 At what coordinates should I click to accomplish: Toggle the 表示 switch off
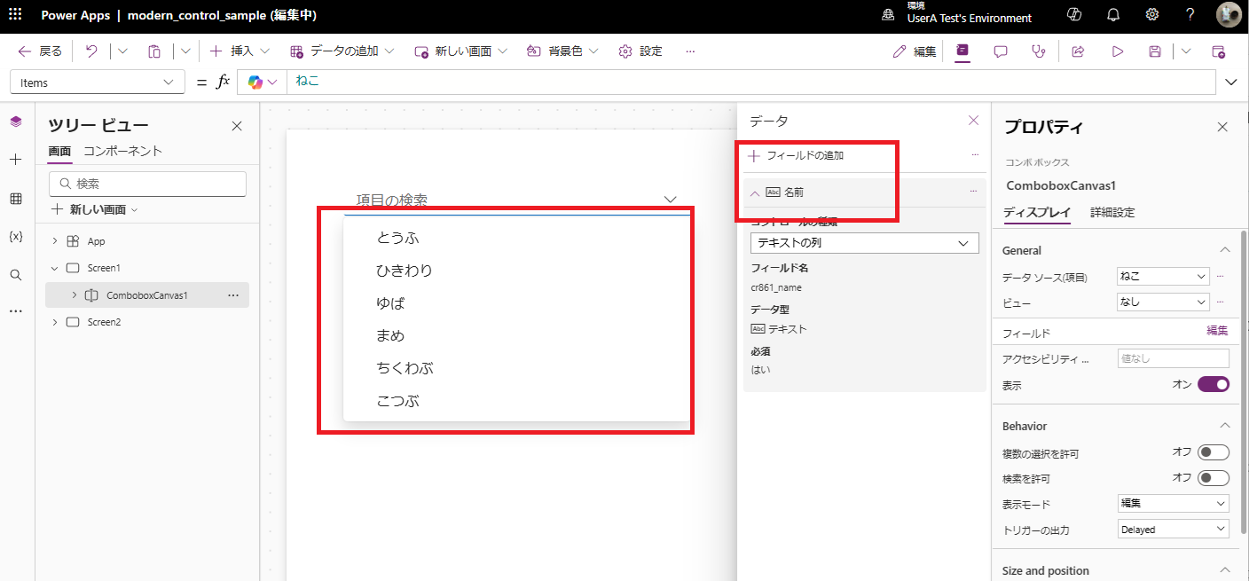[1213, 384]
